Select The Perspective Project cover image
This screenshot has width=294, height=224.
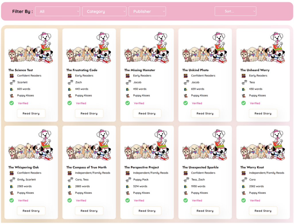[147, 145]
